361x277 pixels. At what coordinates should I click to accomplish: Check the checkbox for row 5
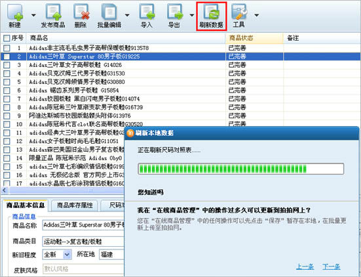pyautogui.click(x=7, y=82)
